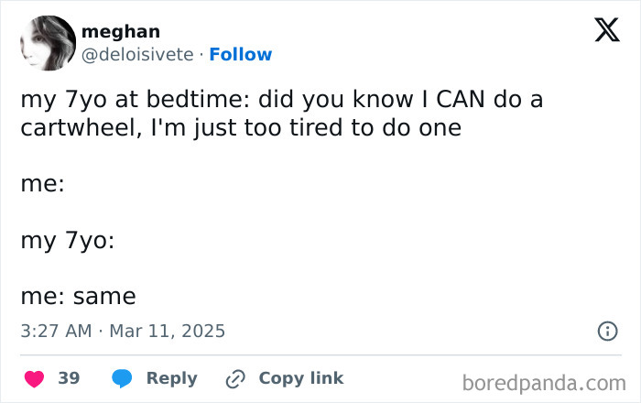The image size is (641, 403).
Task: Click the 39 likes count
Action: click(69, 378)
